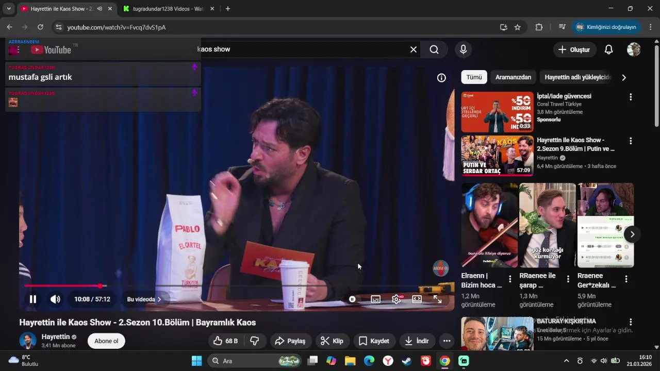Show more filter chips with arrow
This screenshot has width=660, height=371.
click(x=624, y=77)
